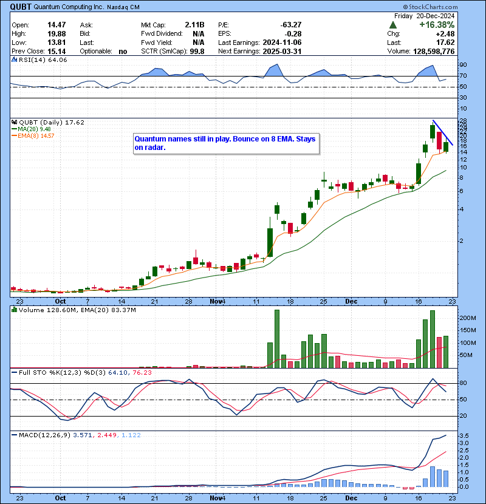Click the 150M volume axis label

[x=468, y=330]
